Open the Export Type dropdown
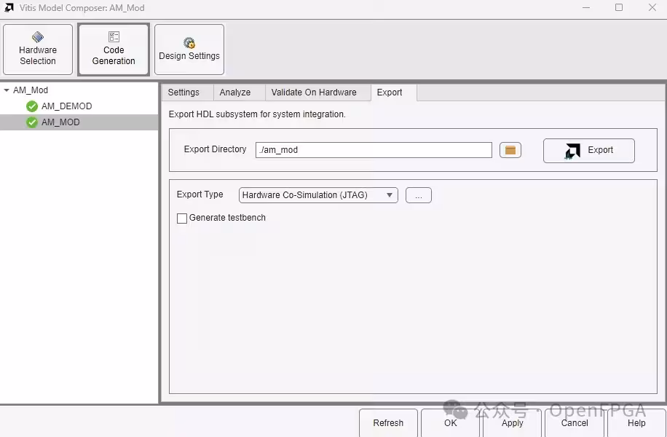Viewport: 667px width, 437px height. coord(318,195)
